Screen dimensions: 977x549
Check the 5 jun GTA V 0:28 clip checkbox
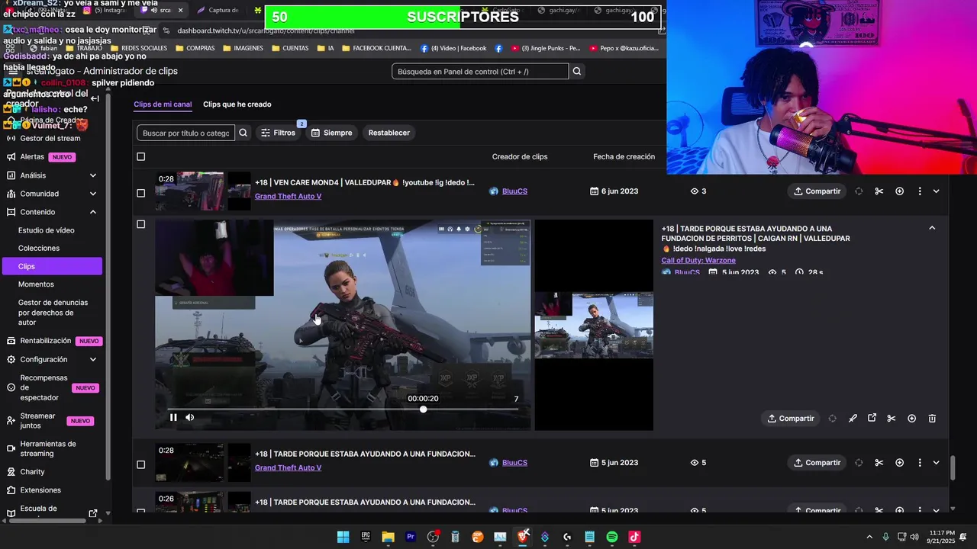click(140, 464)
